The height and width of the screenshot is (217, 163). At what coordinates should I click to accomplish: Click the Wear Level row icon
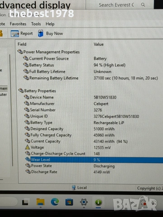(28, 159)
